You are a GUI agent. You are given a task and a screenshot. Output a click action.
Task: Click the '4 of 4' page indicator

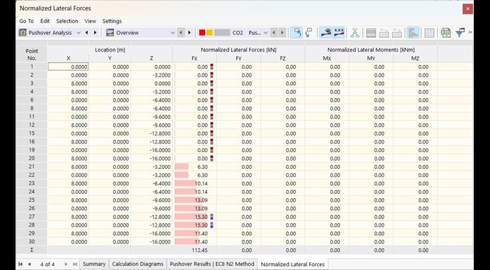pyautogui.click(x=48, y=264)
